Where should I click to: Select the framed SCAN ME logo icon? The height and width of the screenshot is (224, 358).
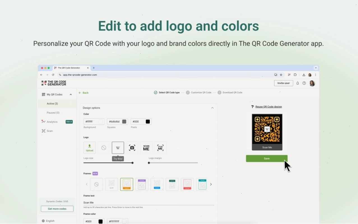point(160,148)
